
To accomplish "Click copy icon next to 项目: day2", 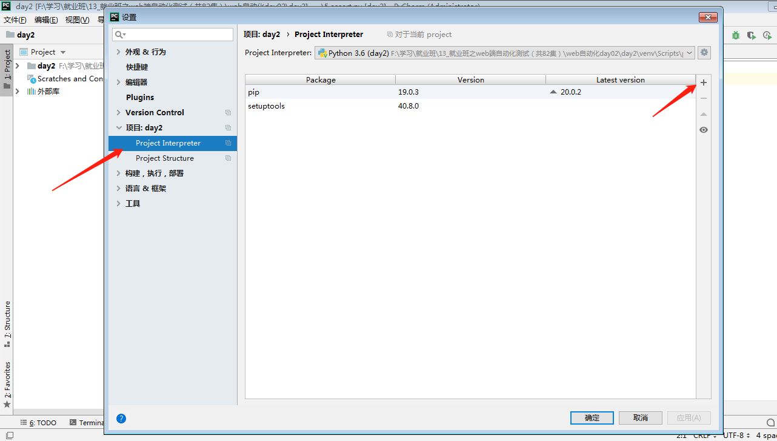I will (228, 128).
